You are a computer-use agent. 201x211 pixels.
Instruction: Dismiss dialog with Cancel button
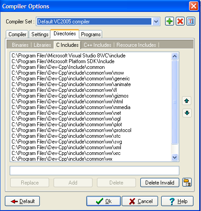(x=140, y=201)
